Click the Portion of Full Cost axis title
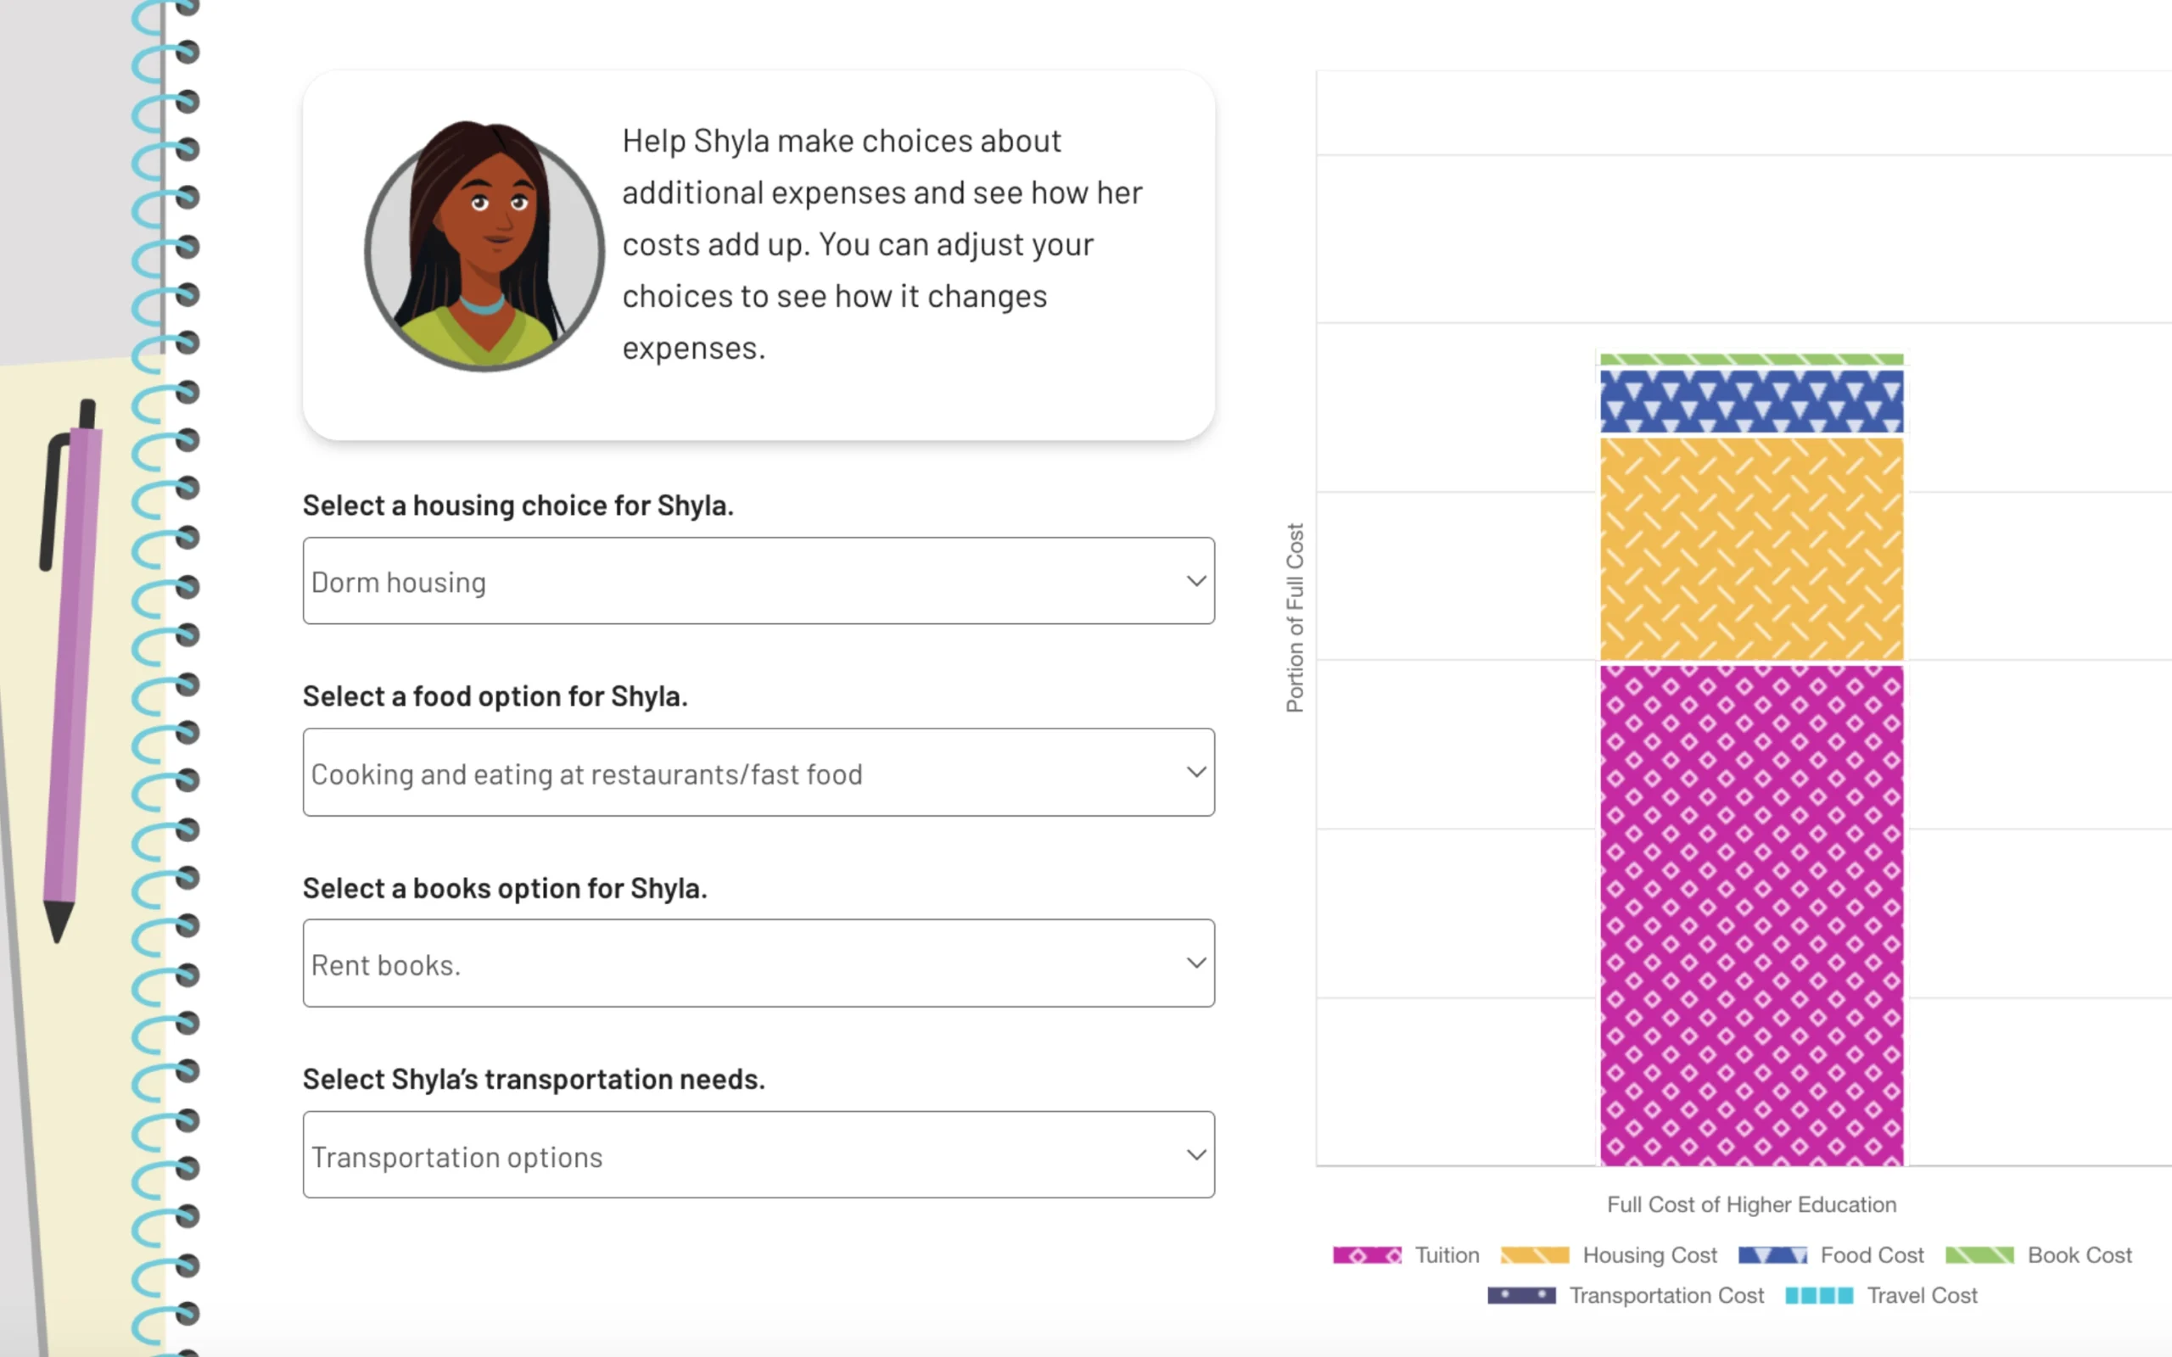2172x1357 pixels. coord(1294,617)
